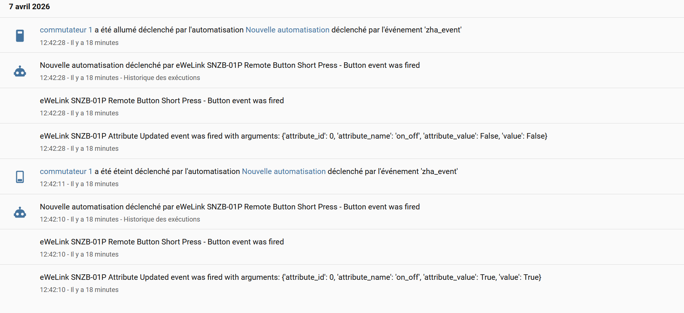
Task: Click the 12:42:28 timestamp under the Attribute False entry
Action: pyautogui.click(x=52, y=149)
